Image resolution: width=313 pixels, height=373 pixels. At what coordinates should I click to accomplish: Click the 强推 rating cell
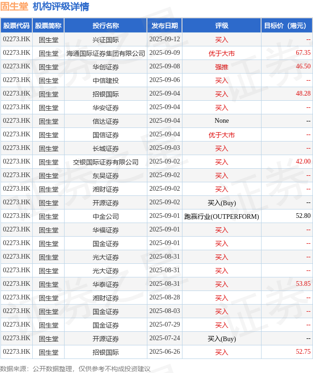coord(222,67)
